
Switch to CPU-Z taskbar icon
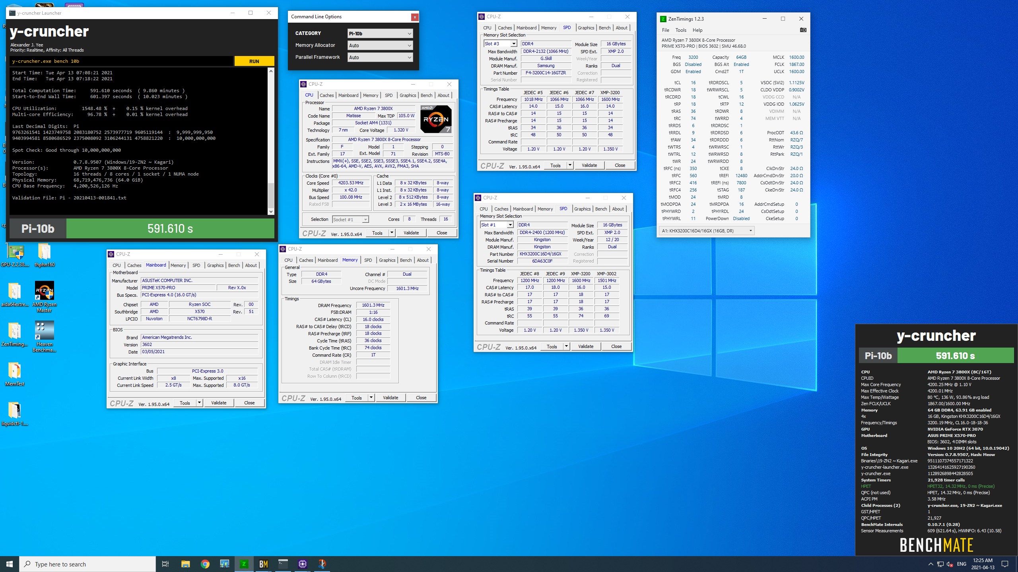pos(302,564)
